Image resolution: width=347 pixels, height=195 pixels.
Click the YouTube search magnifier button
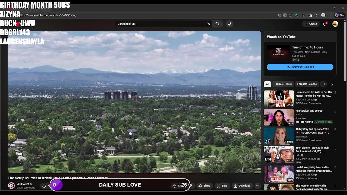(x=217, y=24)
